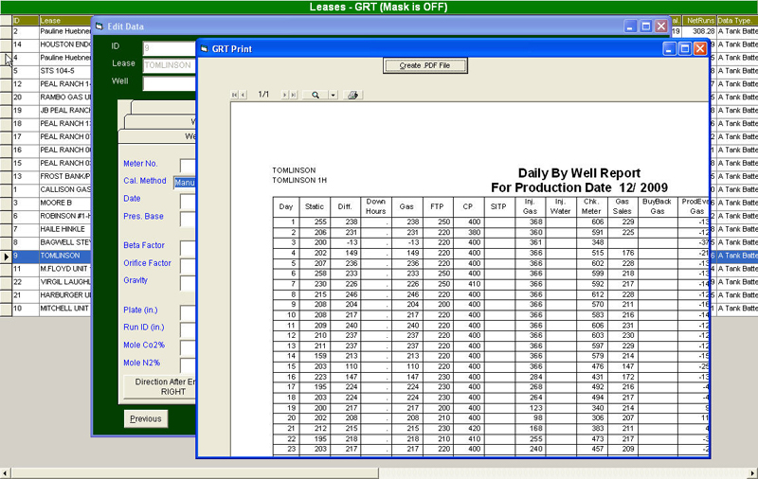Viewport: 758px width, 479px height.
Task: Click the left arrow of horizontal scrollbar
Action: click(x=6, y=473)
